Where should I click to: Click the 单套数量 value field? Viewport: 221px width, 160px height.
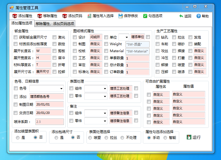click(137, 58)
